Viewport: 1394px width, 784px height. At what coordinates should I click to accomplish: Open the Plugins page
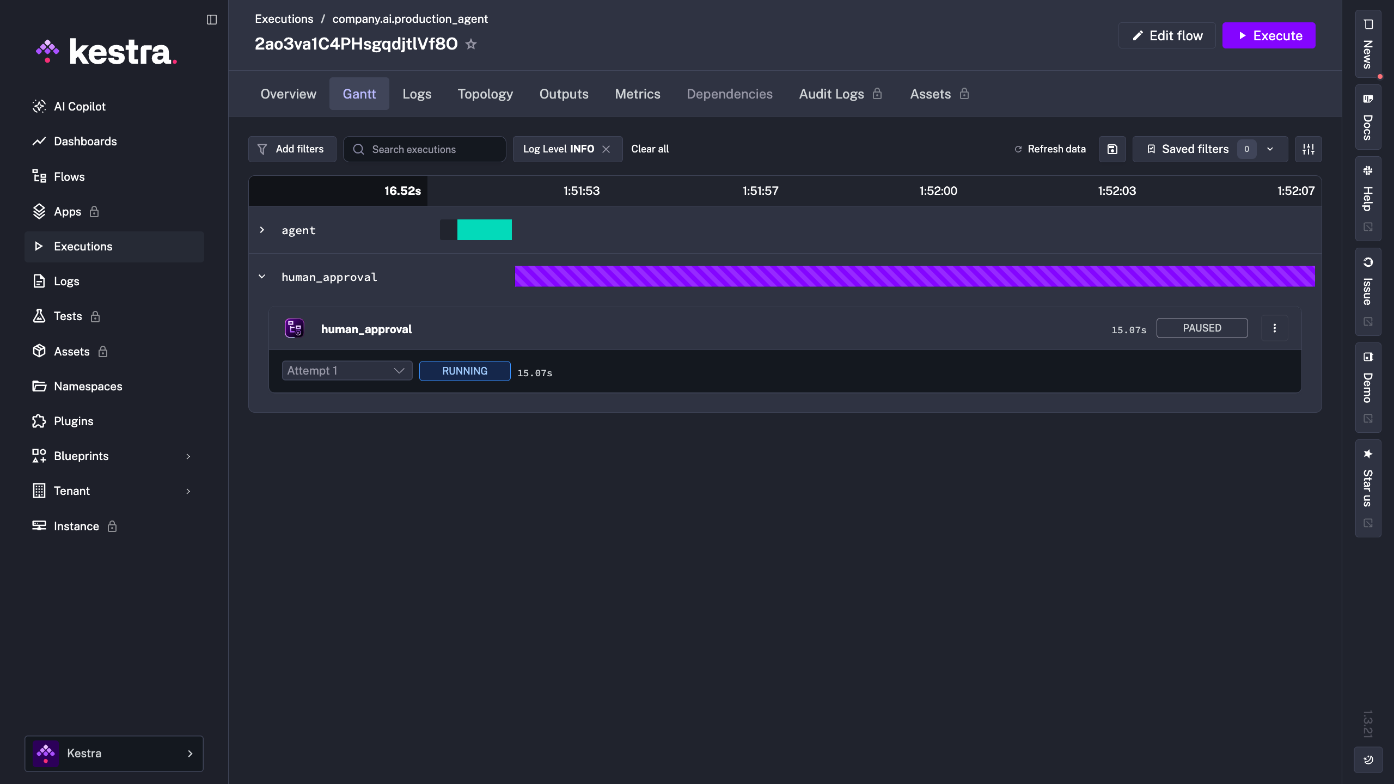click(114, 421)
